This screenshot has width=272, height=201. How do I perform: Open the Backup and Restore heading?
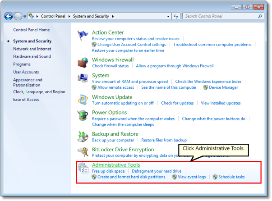115,134
